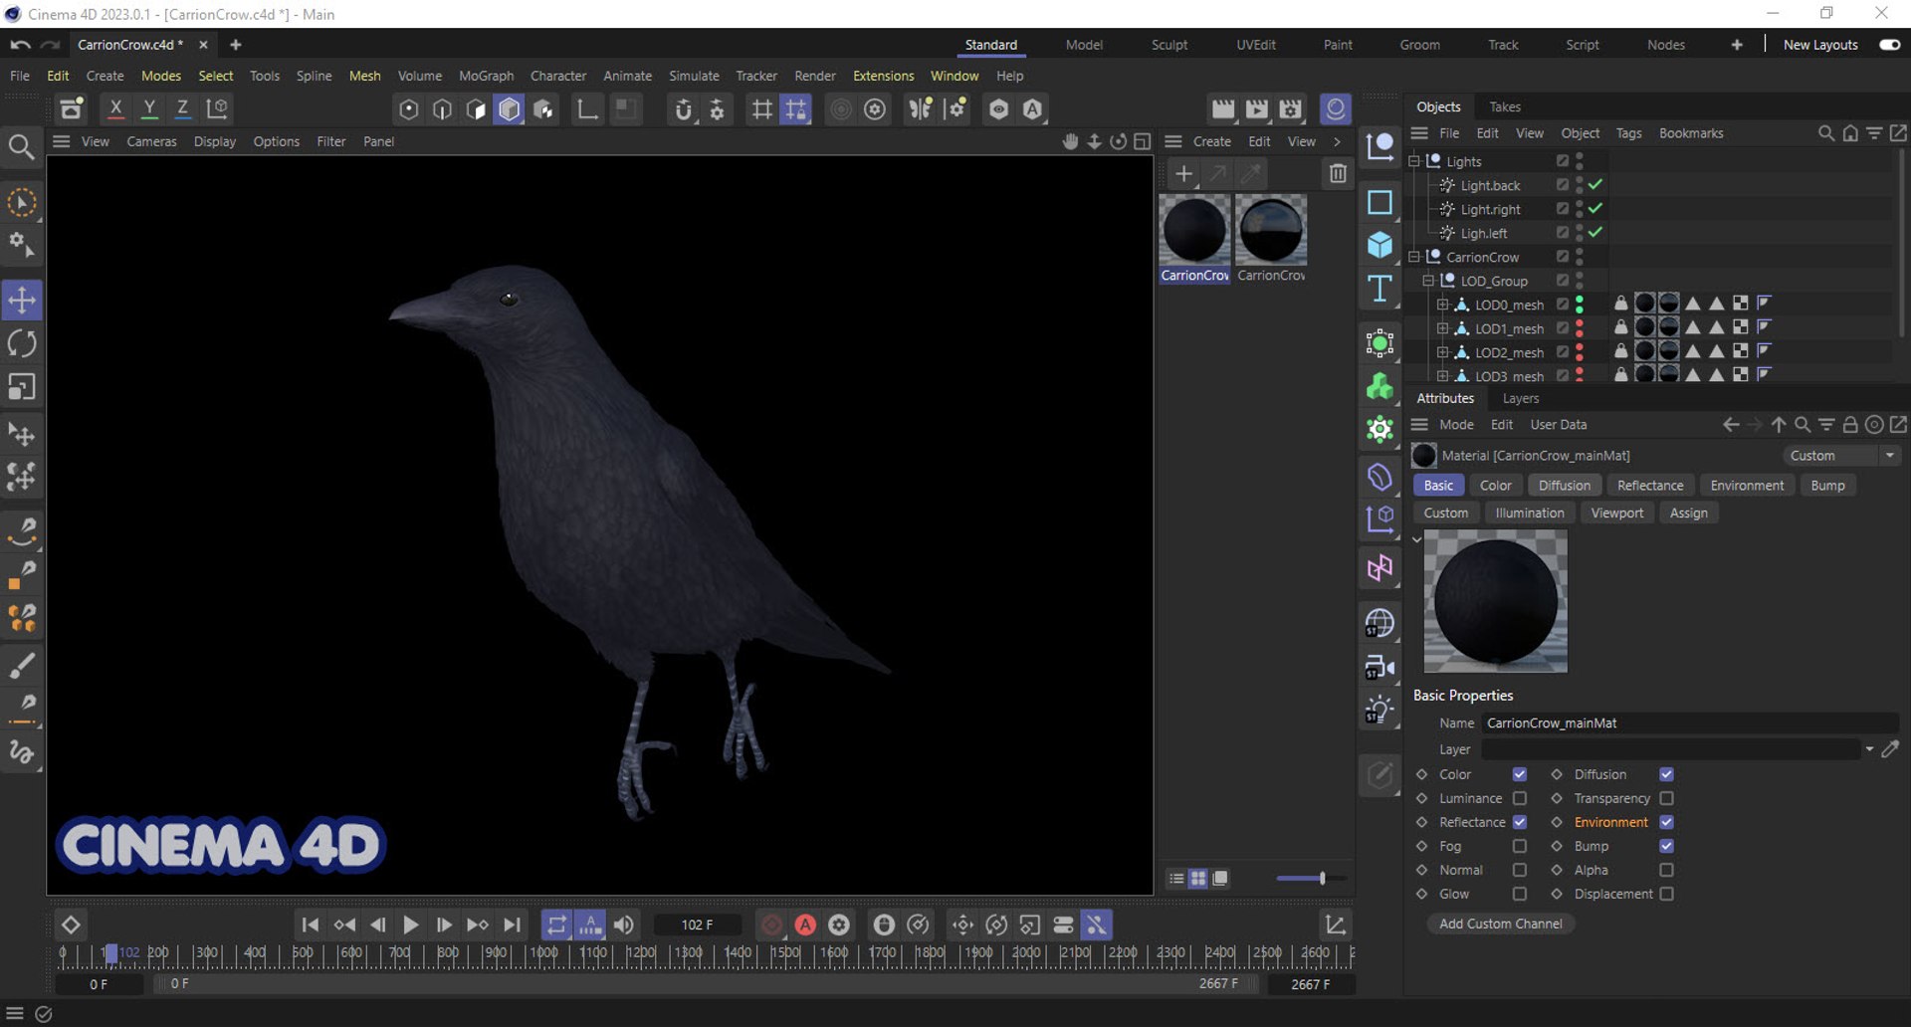Create new material with plus icon

(x=1183, y=174)
